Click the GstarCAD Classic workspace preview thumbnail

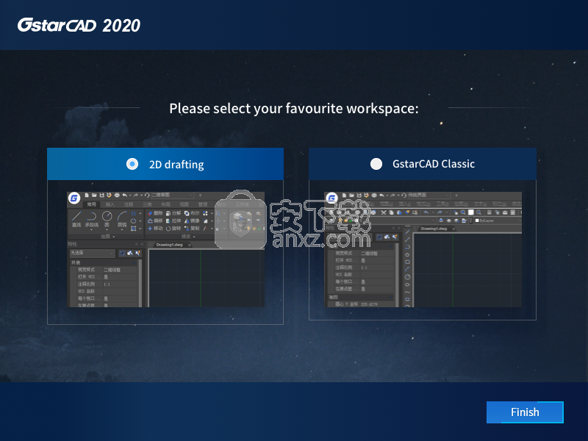coord(423,249)
